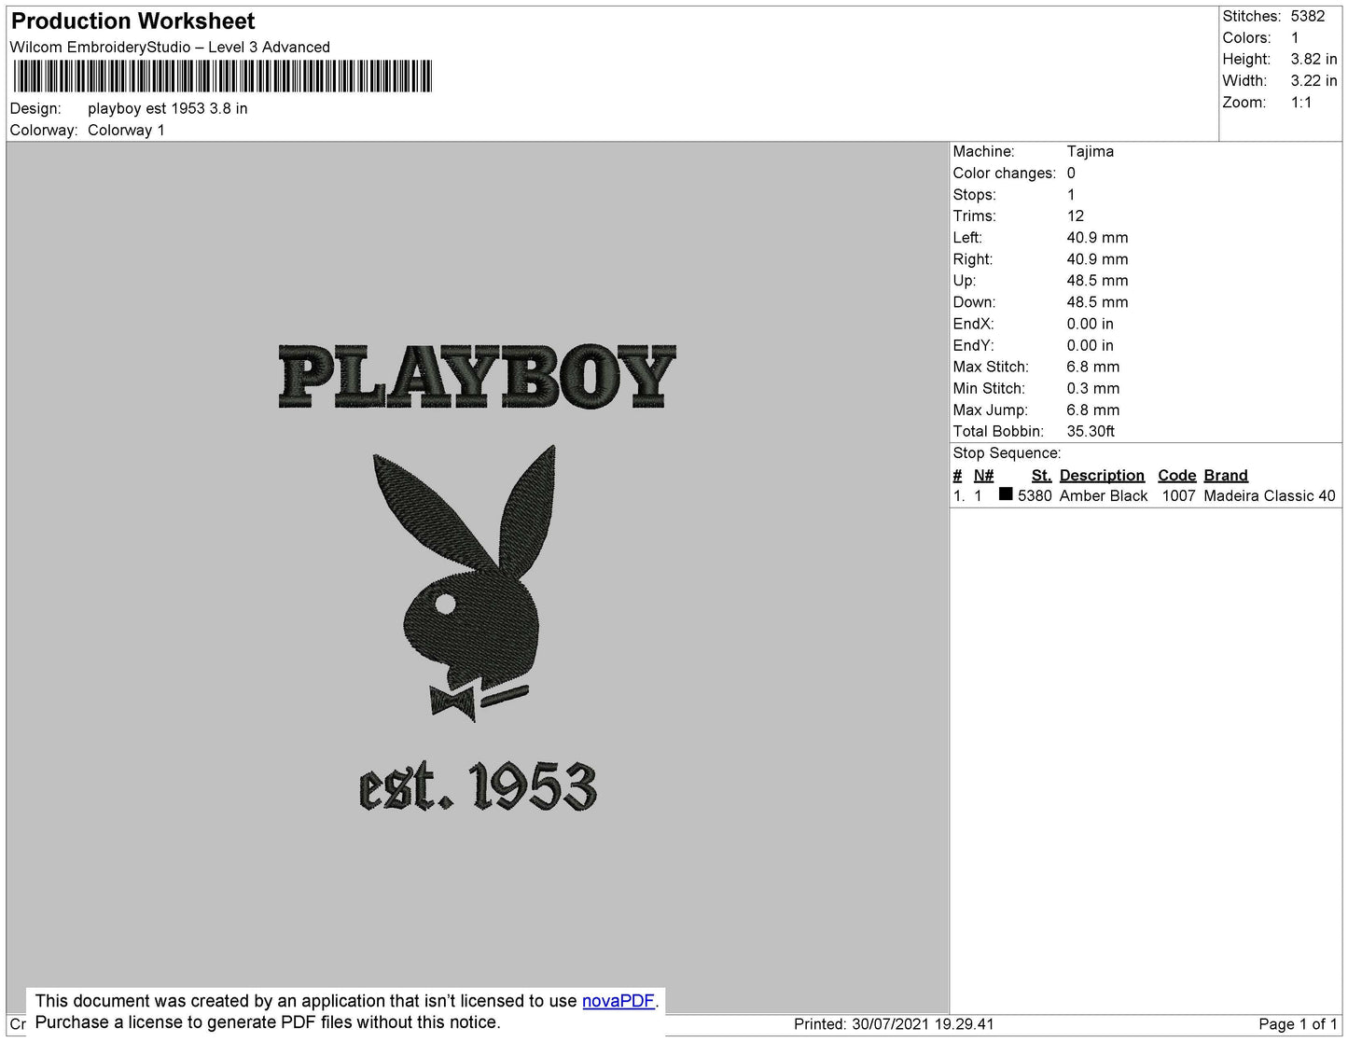
Task: Select the 'Colorway 1' value
Action: pos(126,131)
